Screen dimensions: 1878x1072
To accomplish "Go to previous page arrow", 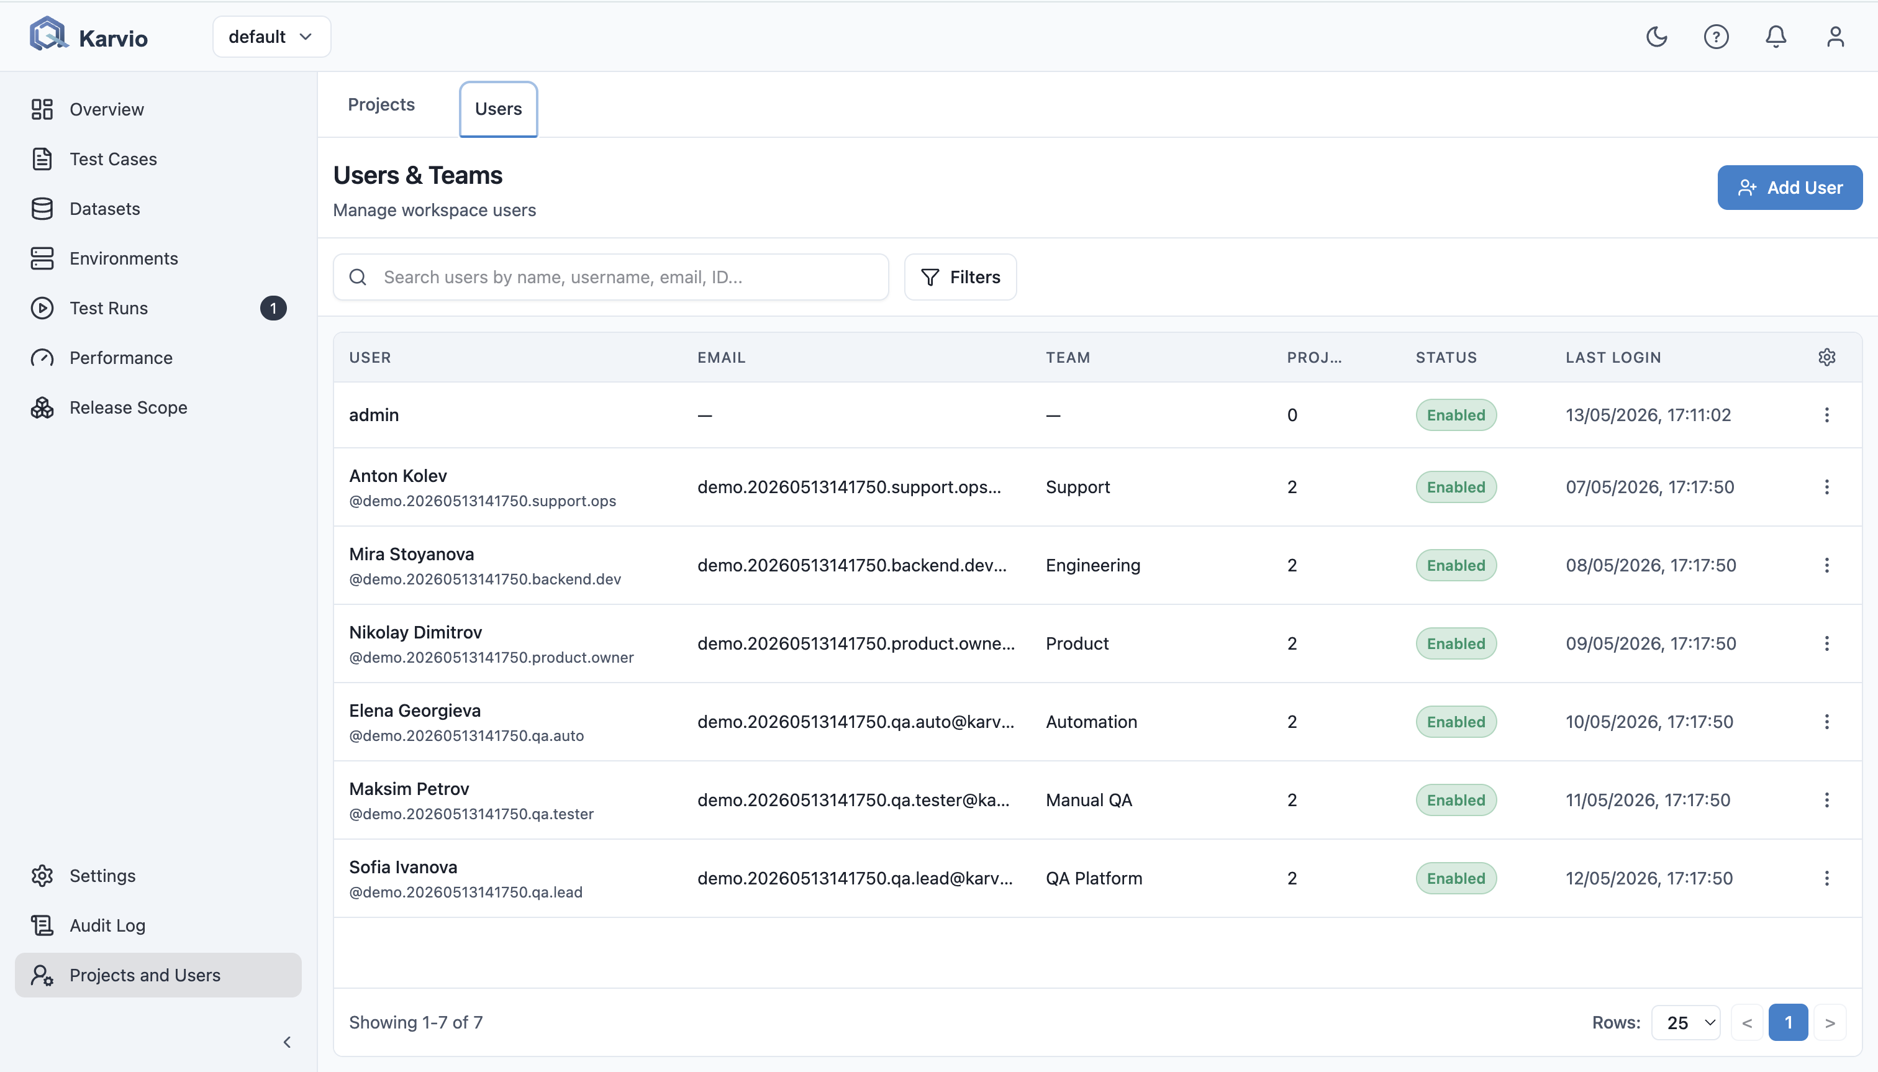I will click(x=1747, y=1023).
